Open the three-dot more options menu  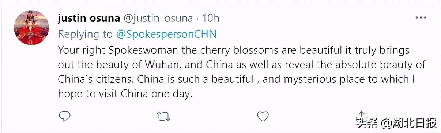[x=421, y=18]
